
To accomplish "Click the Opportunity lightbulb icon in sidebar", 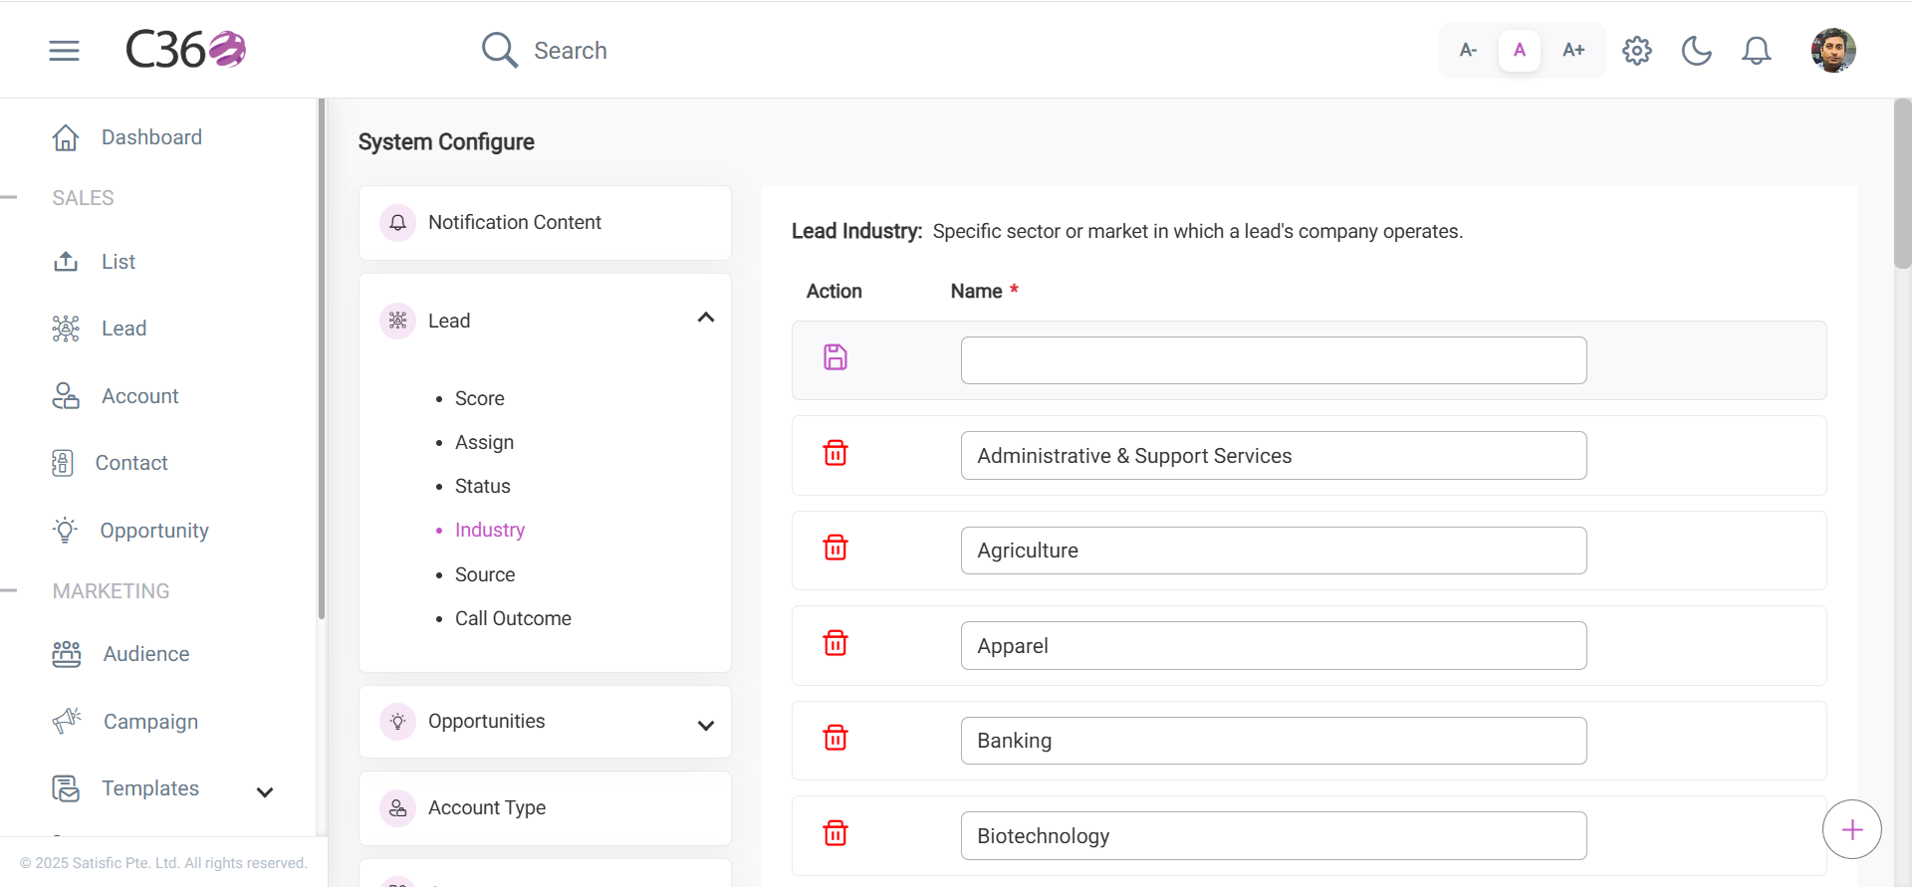I will coord(66,531).
